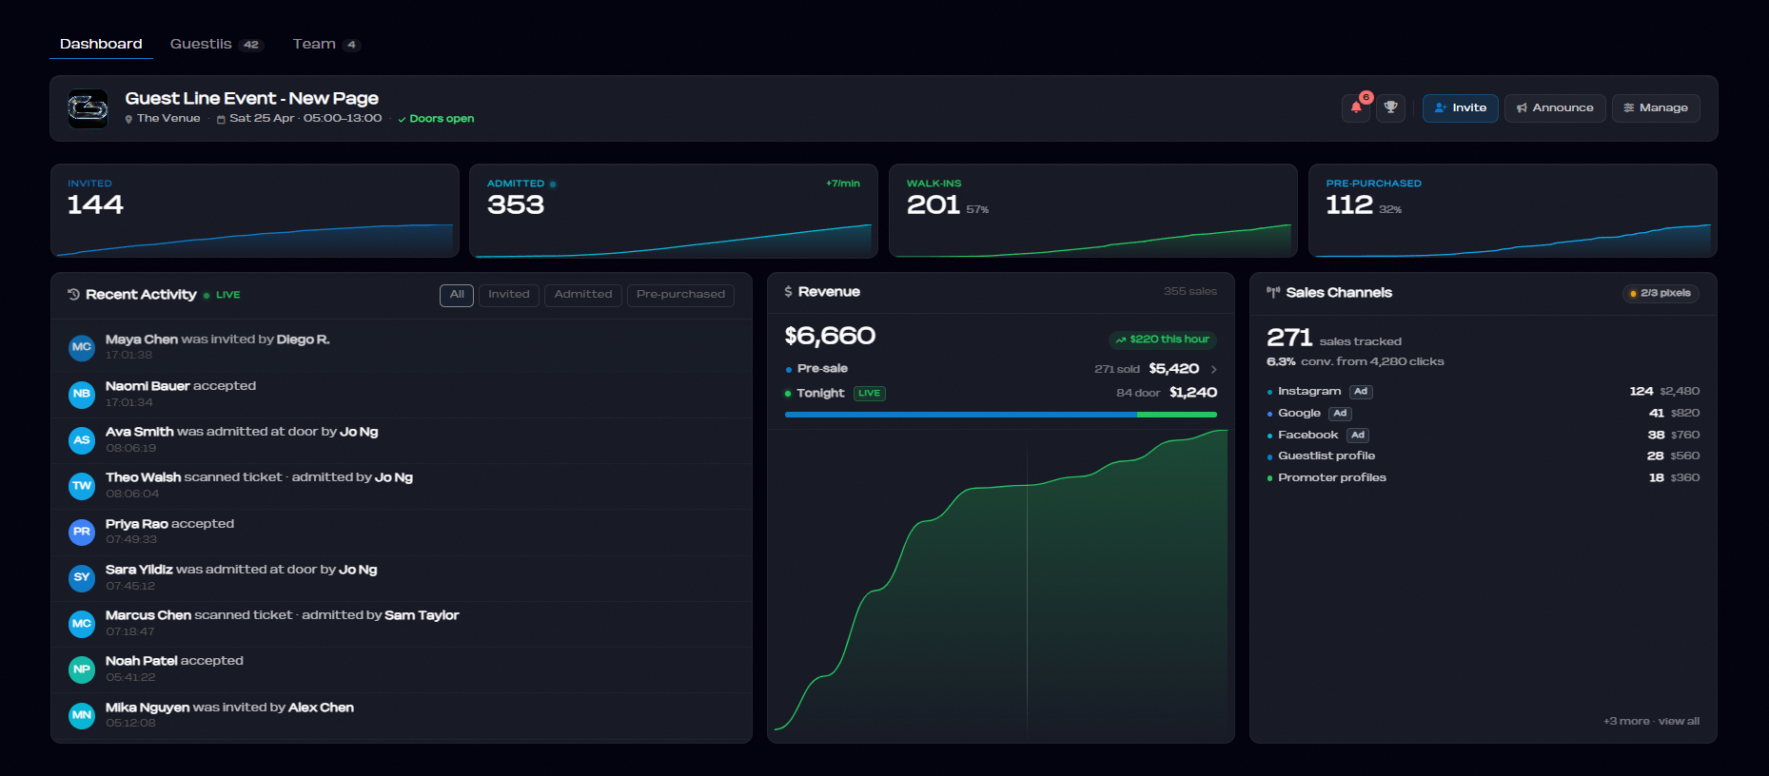Click the event logo thumbnail
The width and height of the screenshot is (1769, 776).
point(88,108)
